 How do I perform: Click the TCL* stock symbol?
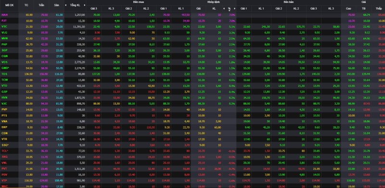coord(5,151)
